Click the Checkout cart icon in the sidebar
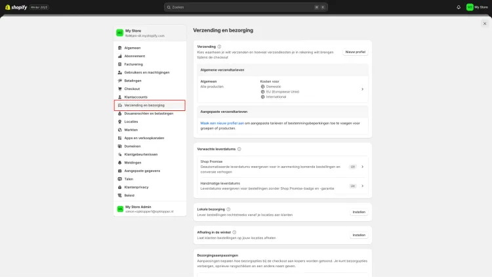 (119, 89)
